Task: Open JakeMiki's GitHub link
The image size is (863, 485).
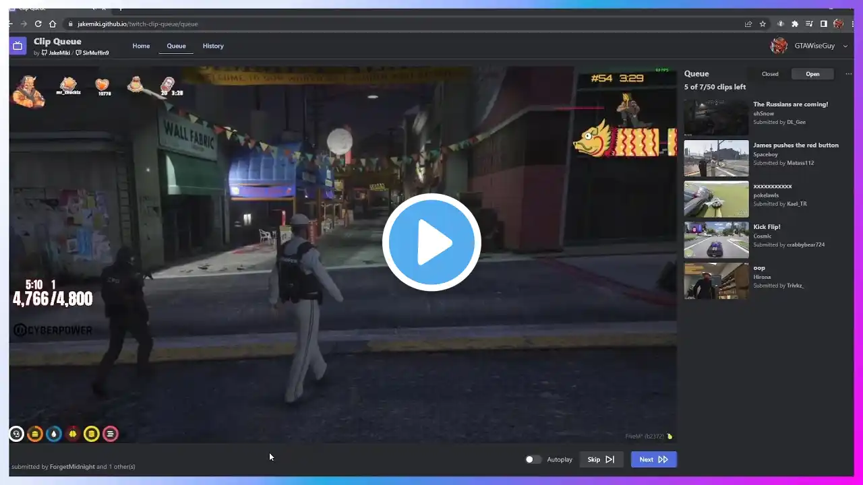Action: pyautogui.click(x=56, y=53)
